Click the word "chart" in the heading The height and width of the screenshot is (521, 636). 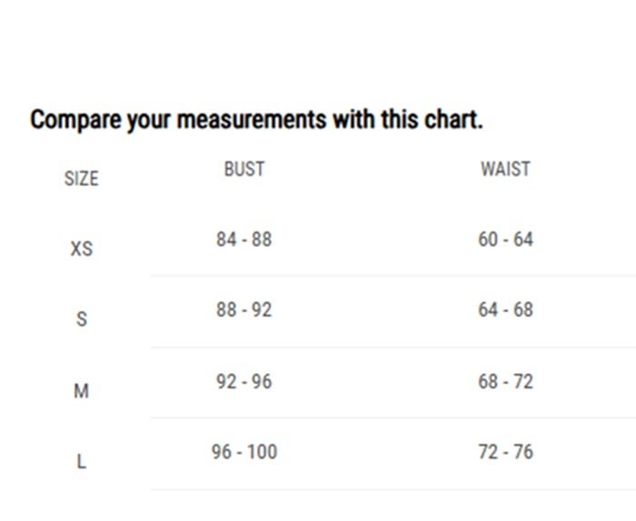pyautogui.click(x=450, y=120)
